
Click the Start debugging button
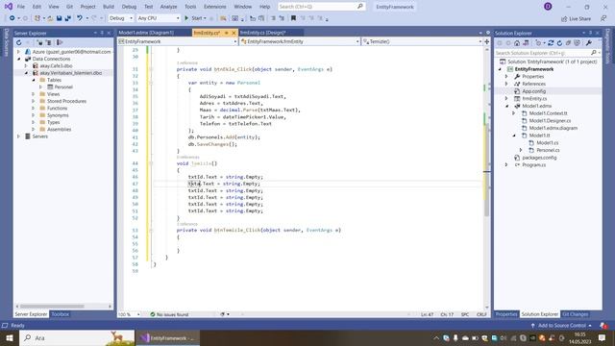[x=195, y=18]
